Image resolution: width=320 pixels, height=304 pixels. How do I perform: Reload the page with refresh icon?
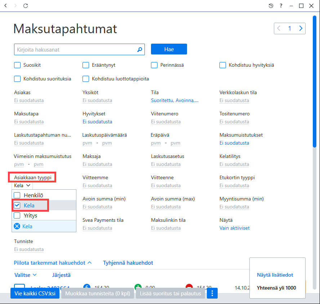(x=26, y=6)
